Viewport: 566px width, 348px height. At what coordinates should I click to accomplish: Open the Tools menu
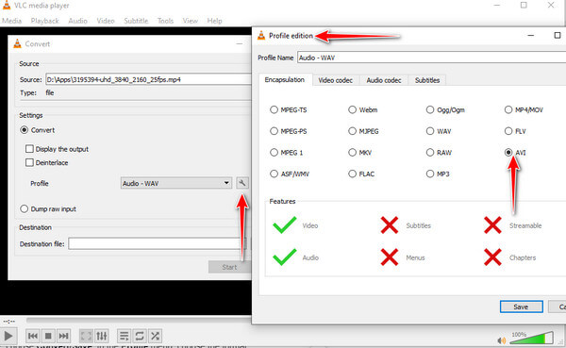[x=165, y=21]
